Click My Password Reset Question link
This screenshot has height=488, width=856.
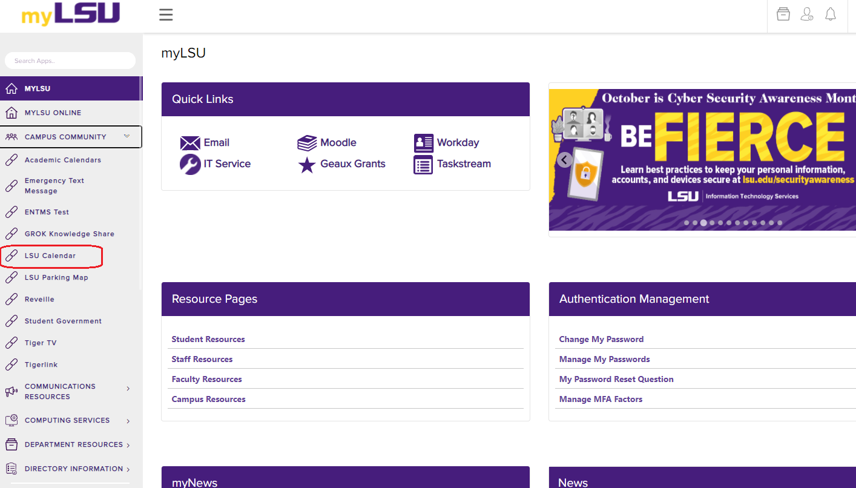[616, 379]
